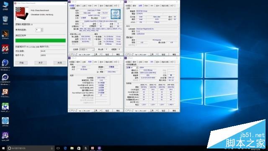
Task: Click Validate button in memory window
Action: 107,111
